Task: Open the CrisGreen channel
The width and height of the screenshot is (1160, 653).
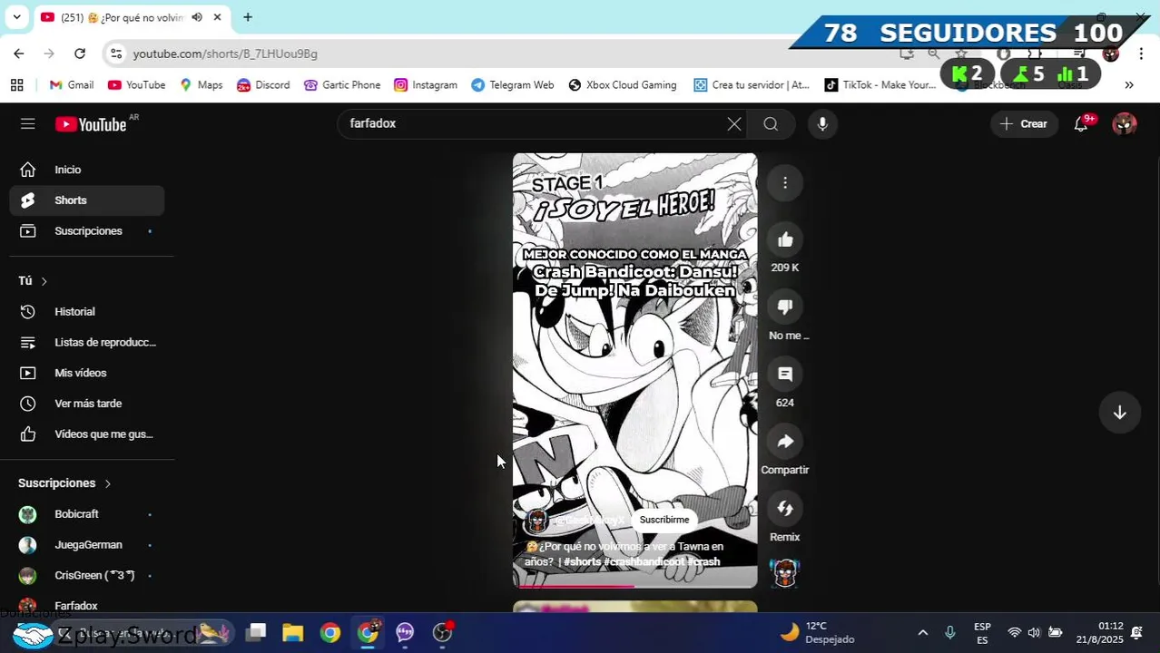Action: 87,576
